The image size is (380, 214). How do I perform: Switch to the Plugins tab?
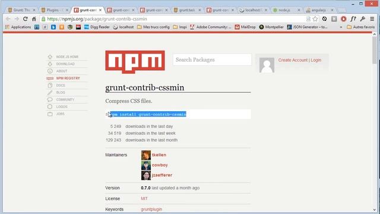52,10
